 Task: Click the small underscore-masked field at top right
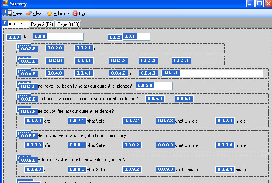[136, 37]
